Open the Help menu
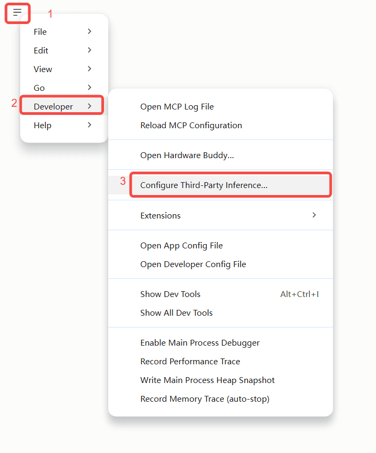Viewport: 376px width, 453px height. [64, 125]
